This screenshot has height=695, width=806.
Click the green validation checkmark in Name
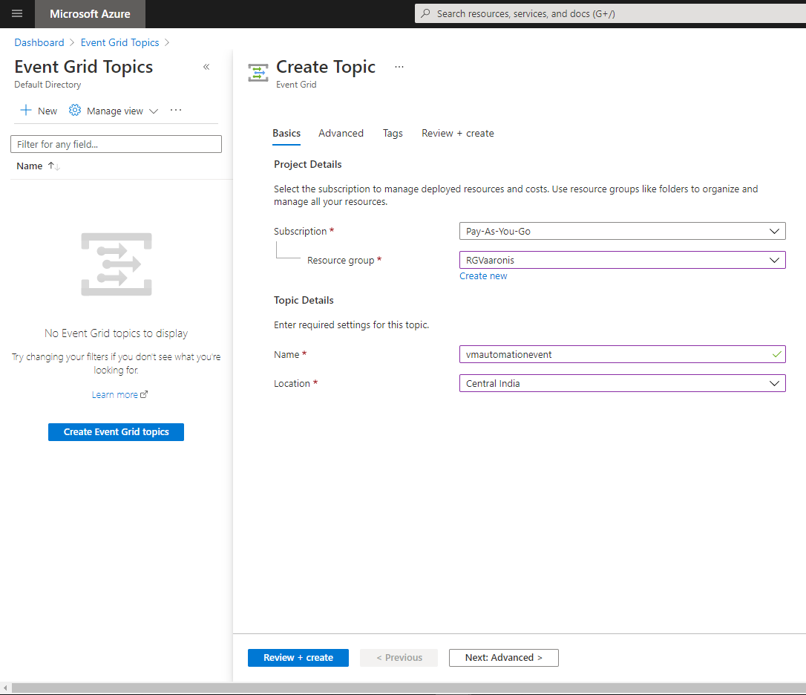pyautogui.click(x=776, y=354)
